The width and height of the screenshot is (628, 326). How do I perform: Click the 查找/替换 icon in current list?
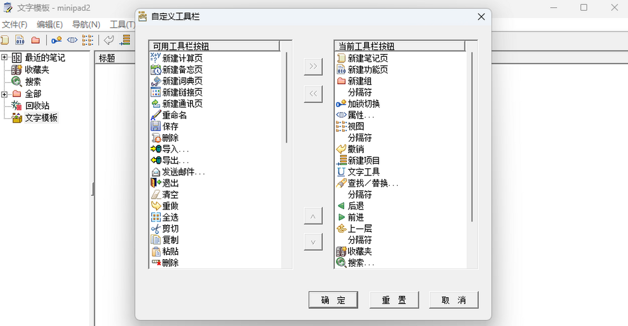(x=341, y=183)
